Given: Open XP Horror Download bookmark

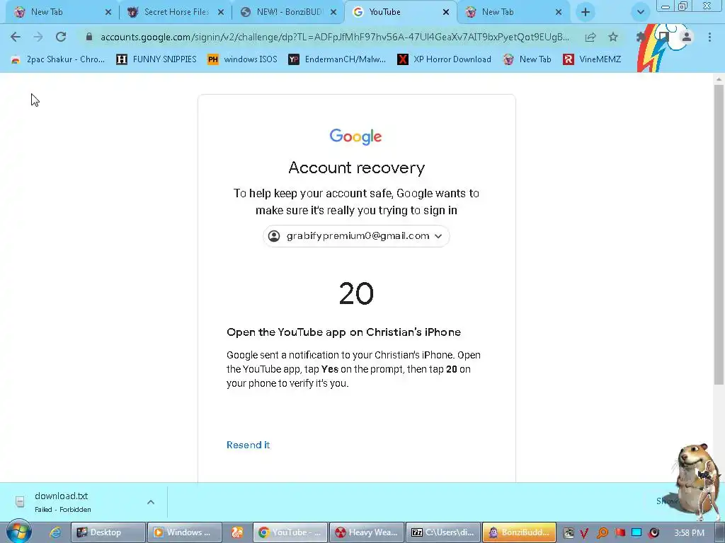Looking at the screenshot, I should (445, 59).
